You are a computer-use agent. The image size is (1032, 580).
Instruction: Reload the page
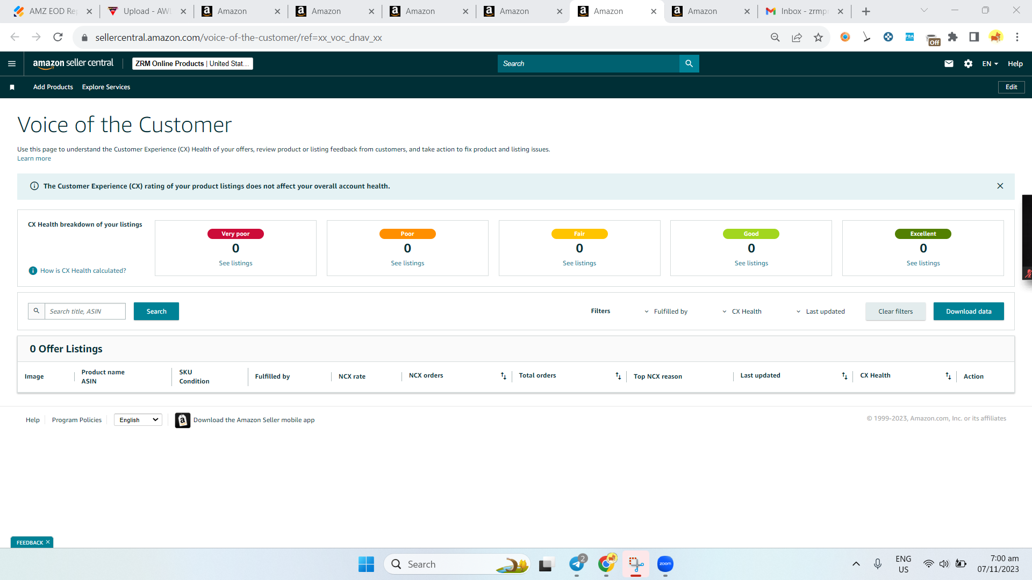(x=58, y=37)
